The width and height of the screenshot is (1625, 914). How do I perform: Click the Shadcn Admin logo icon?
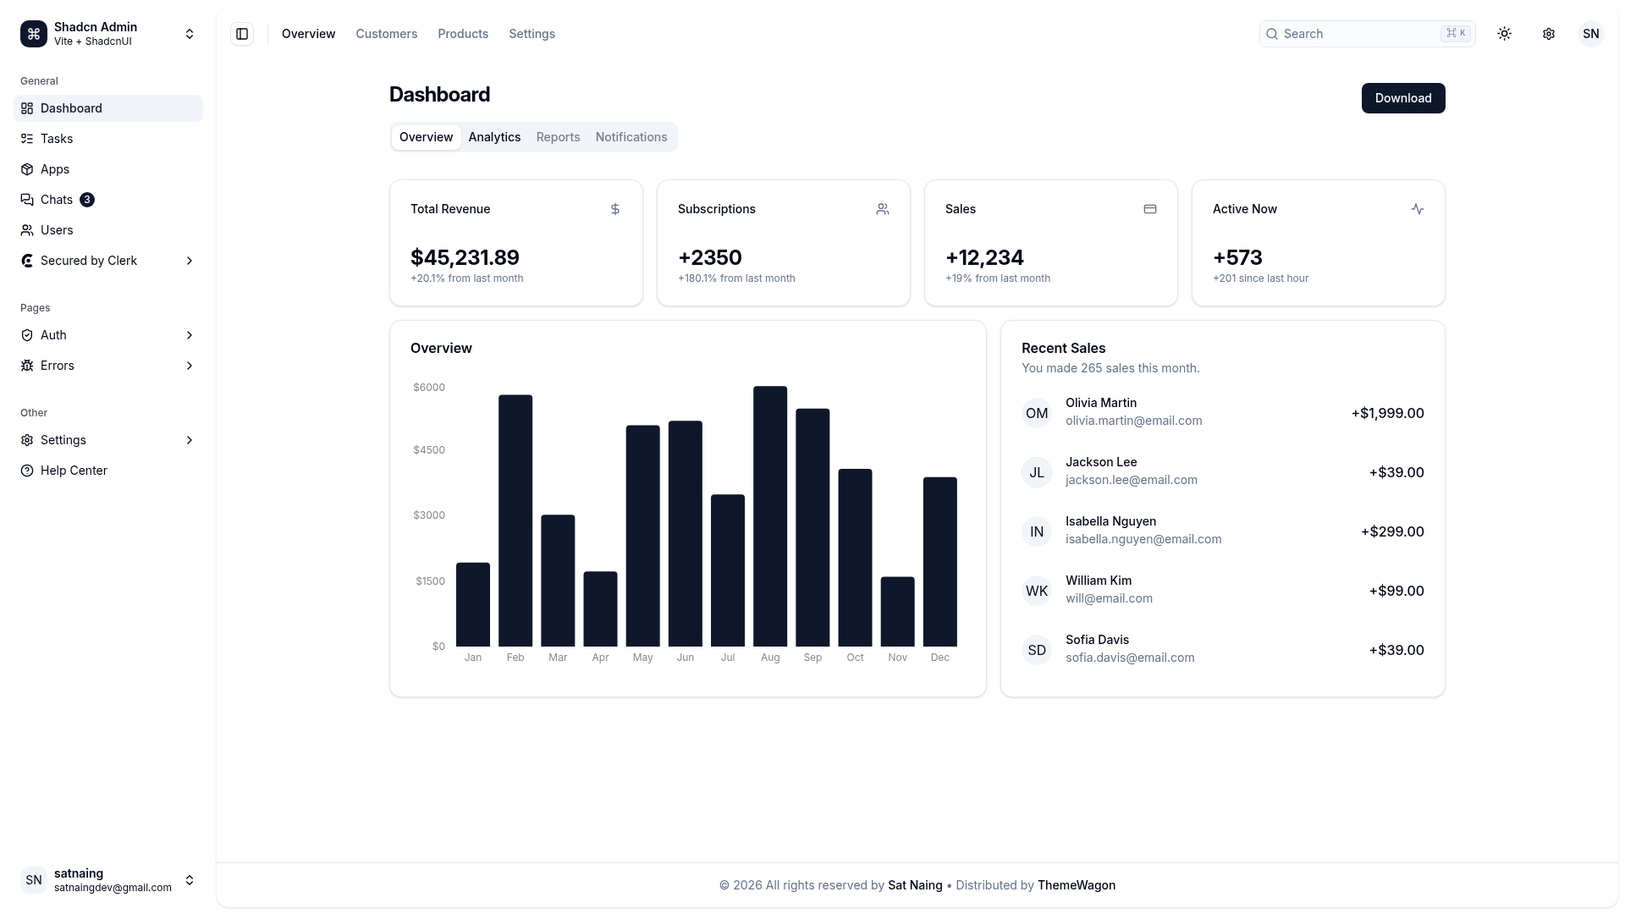pos(34,34)
